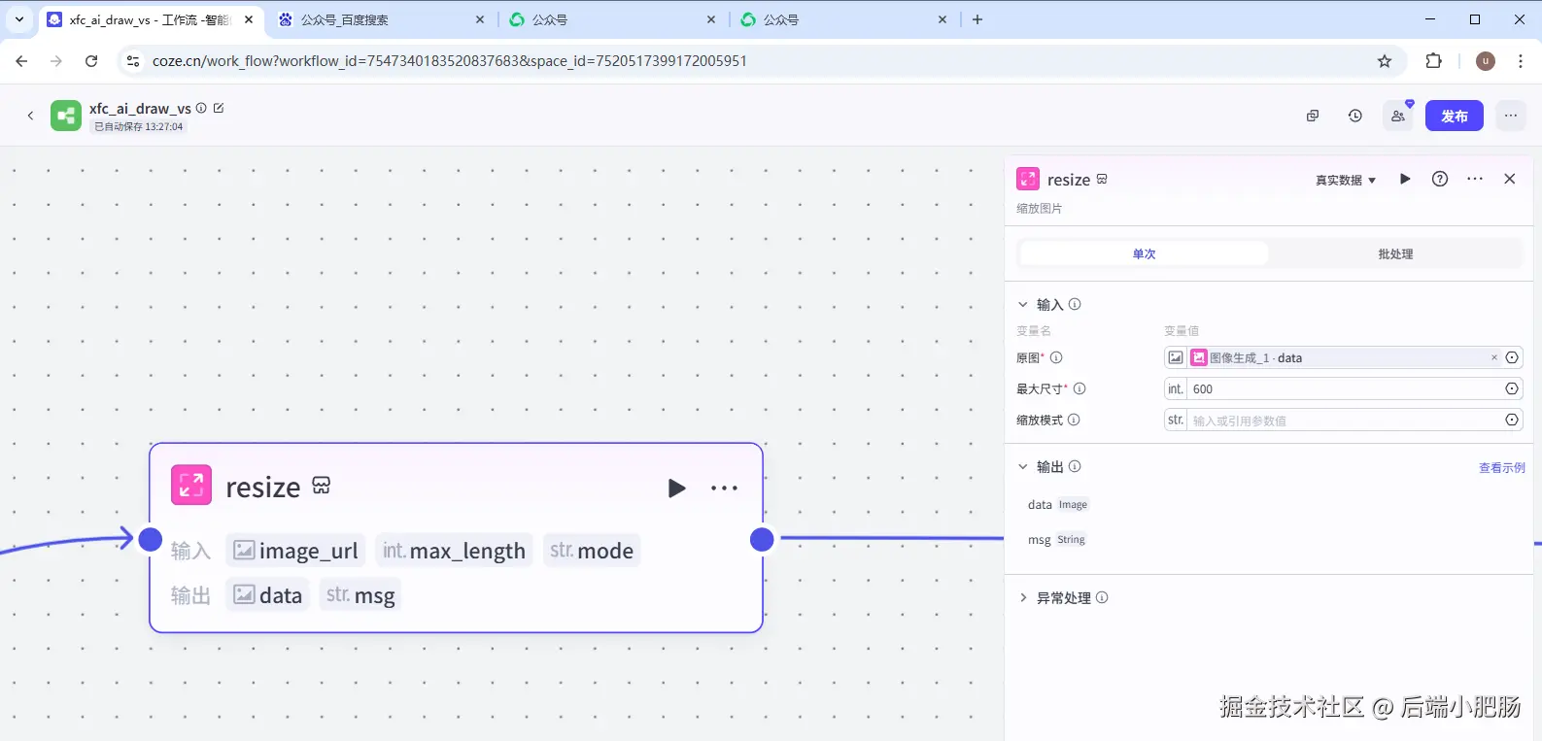Show info tooltip for 输入 section
1542x741 pixels.
click(1075, 304)
